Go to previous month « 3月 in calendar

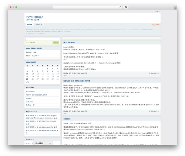click(x=27, y=82)
